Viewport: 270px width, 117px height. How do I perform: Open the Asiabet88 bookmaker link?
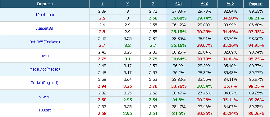45,28
